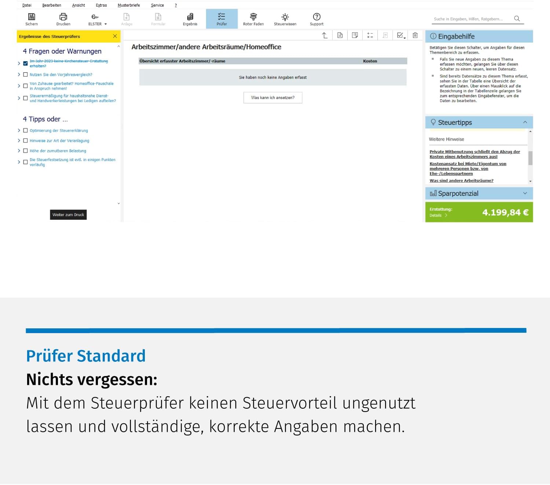
Task: Collapse the Steuertipps panel
Action: pyautogui.click(x=525, y=122)
